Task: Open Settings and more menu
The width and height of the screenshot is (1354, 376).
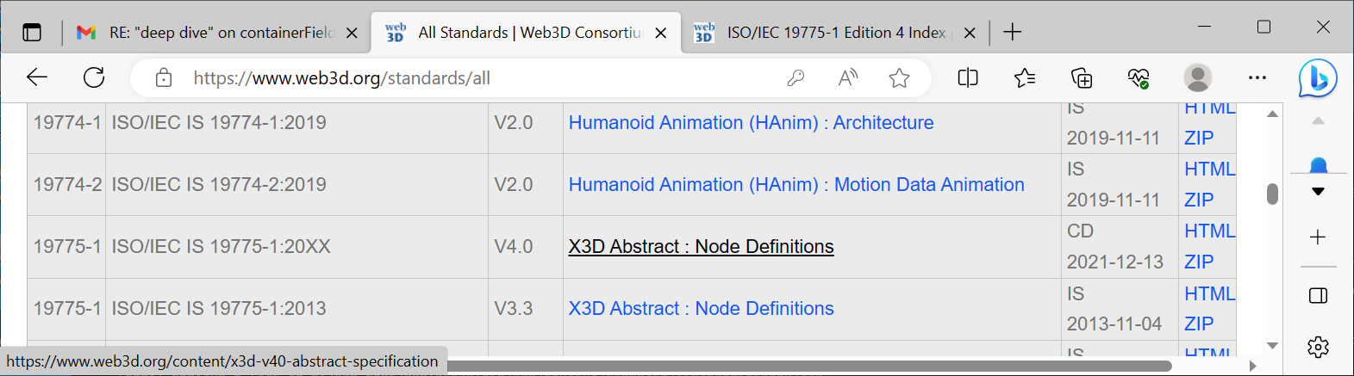Action: tap(1257, 78)
